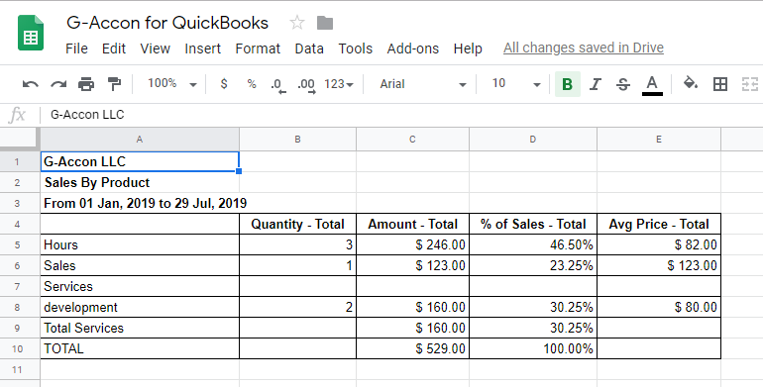Click the move-to-folder icon beside title
763x387 pixels.
pos(325,23)
